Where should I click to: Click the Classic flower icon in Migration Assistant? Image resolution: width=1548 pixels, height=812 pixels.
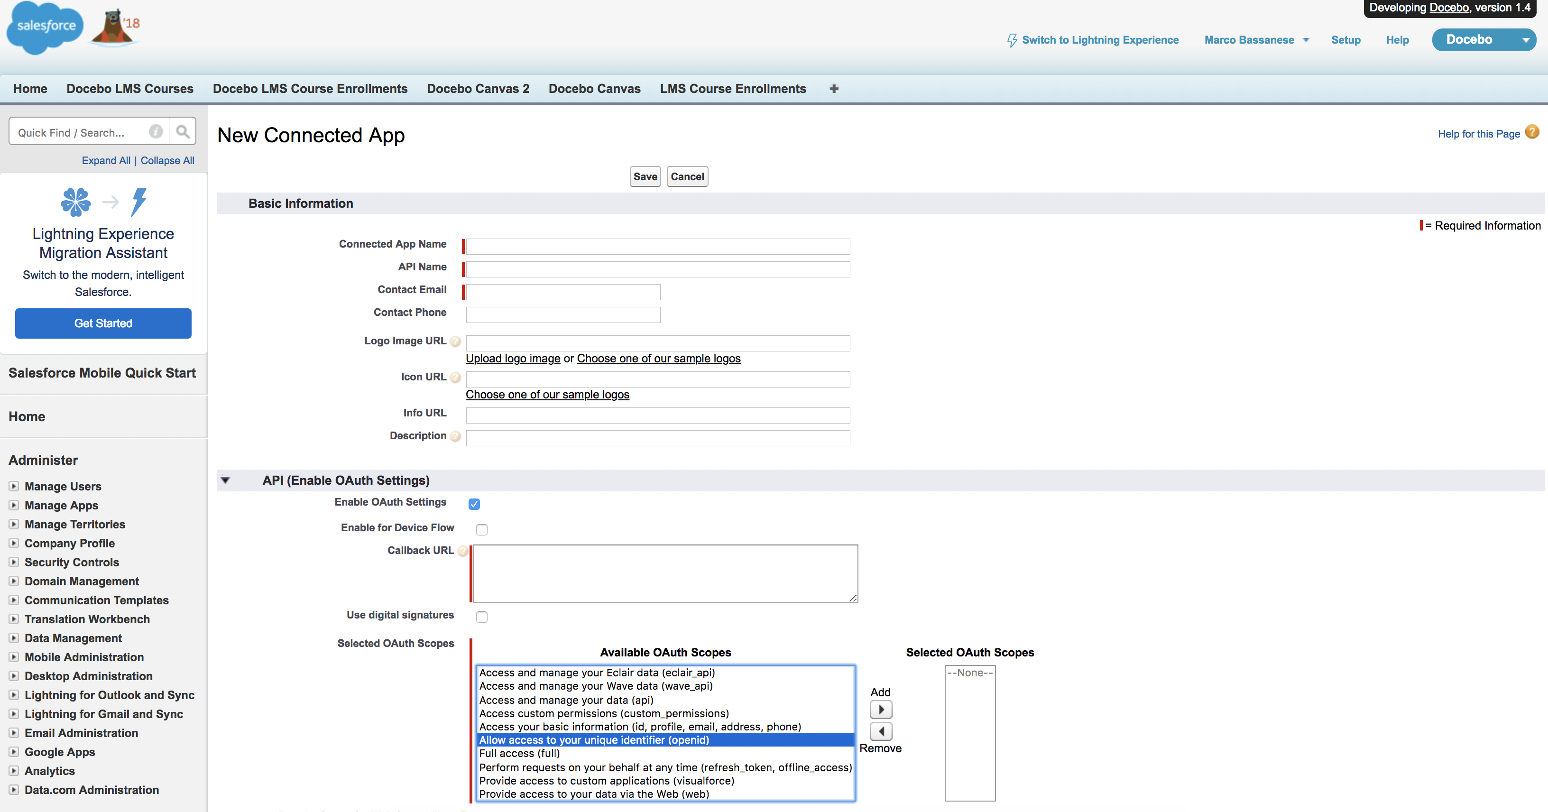(x=76, y=202)
